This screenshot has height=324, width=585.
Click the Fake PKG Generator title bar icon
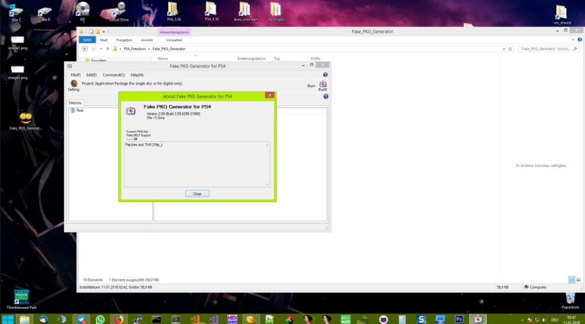[x=70, y=66]
